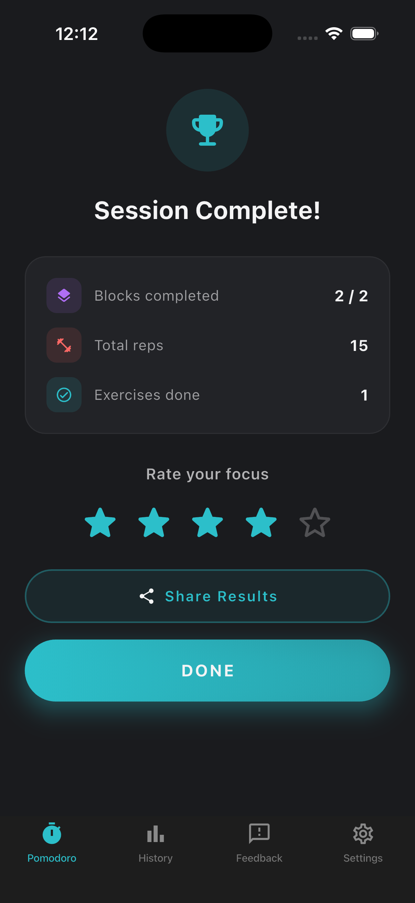Tap Share Results to share your session

[x=207, y=595]
